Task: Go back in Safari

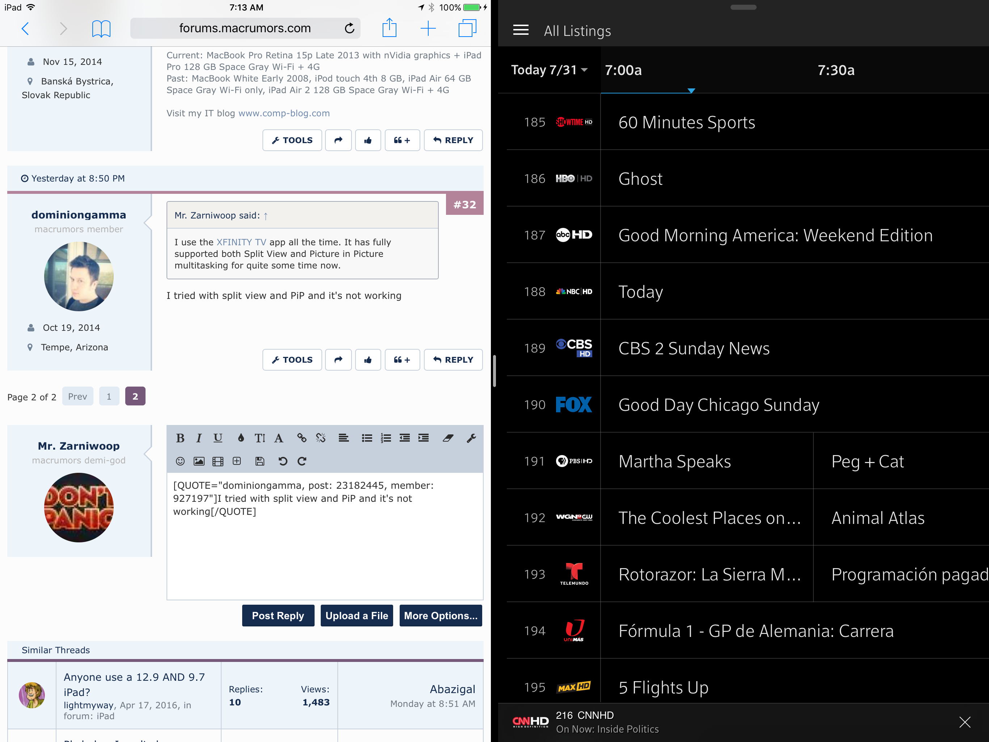Action: pyautogui.click(x=25, y=29)
